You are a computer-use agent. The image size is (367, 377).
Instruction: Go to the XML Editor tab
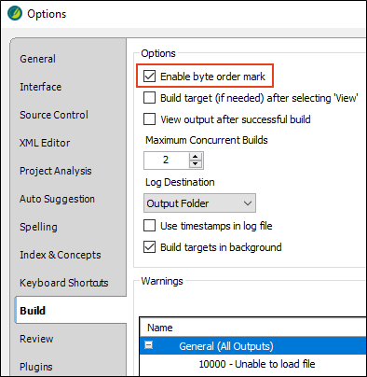click(x=45, y=143)
